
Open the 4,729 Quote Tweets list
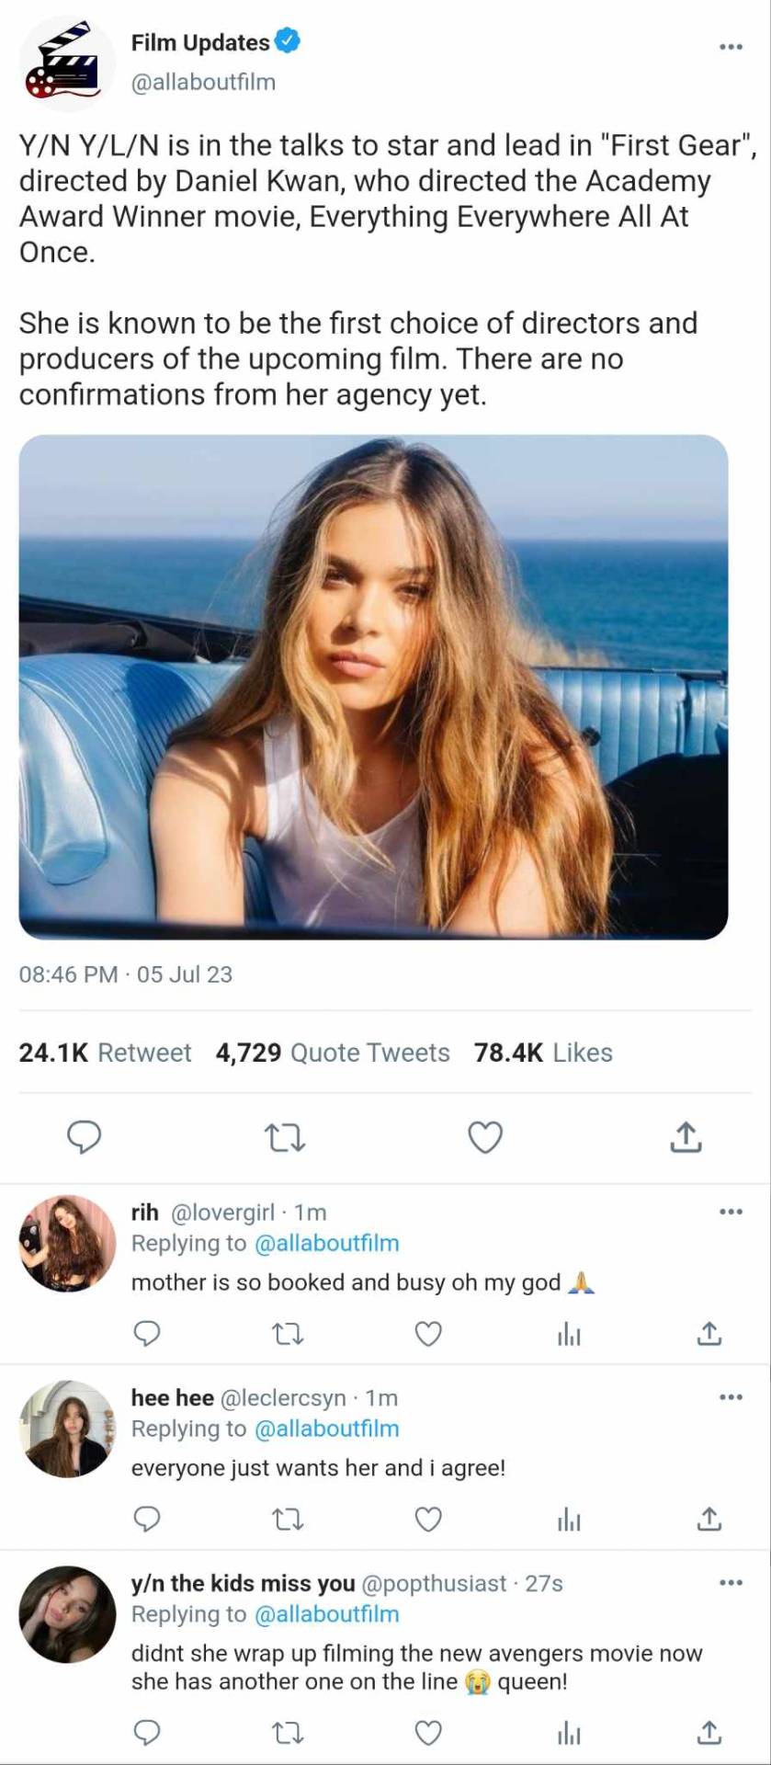[x=333, y=1053]
